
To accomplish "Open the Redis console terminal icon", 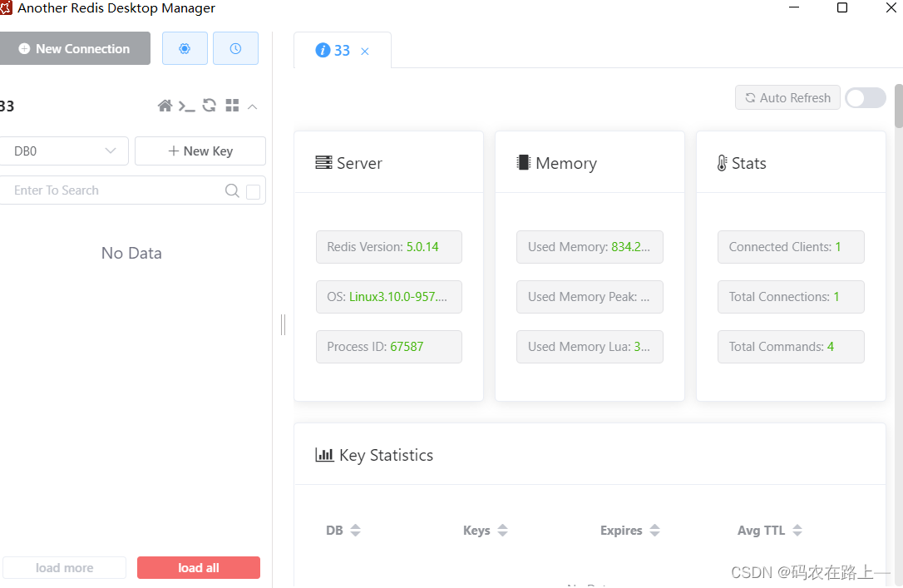I will [x=186, y=106].
